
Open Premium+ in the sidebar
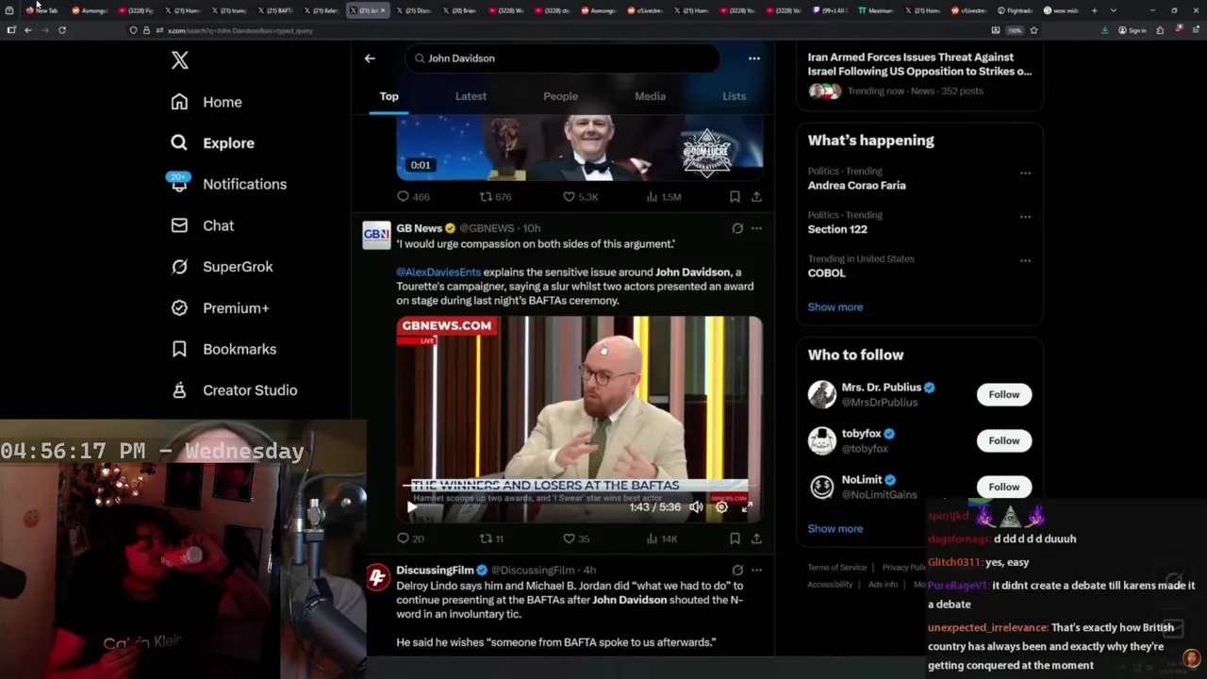tap(220, 308)
